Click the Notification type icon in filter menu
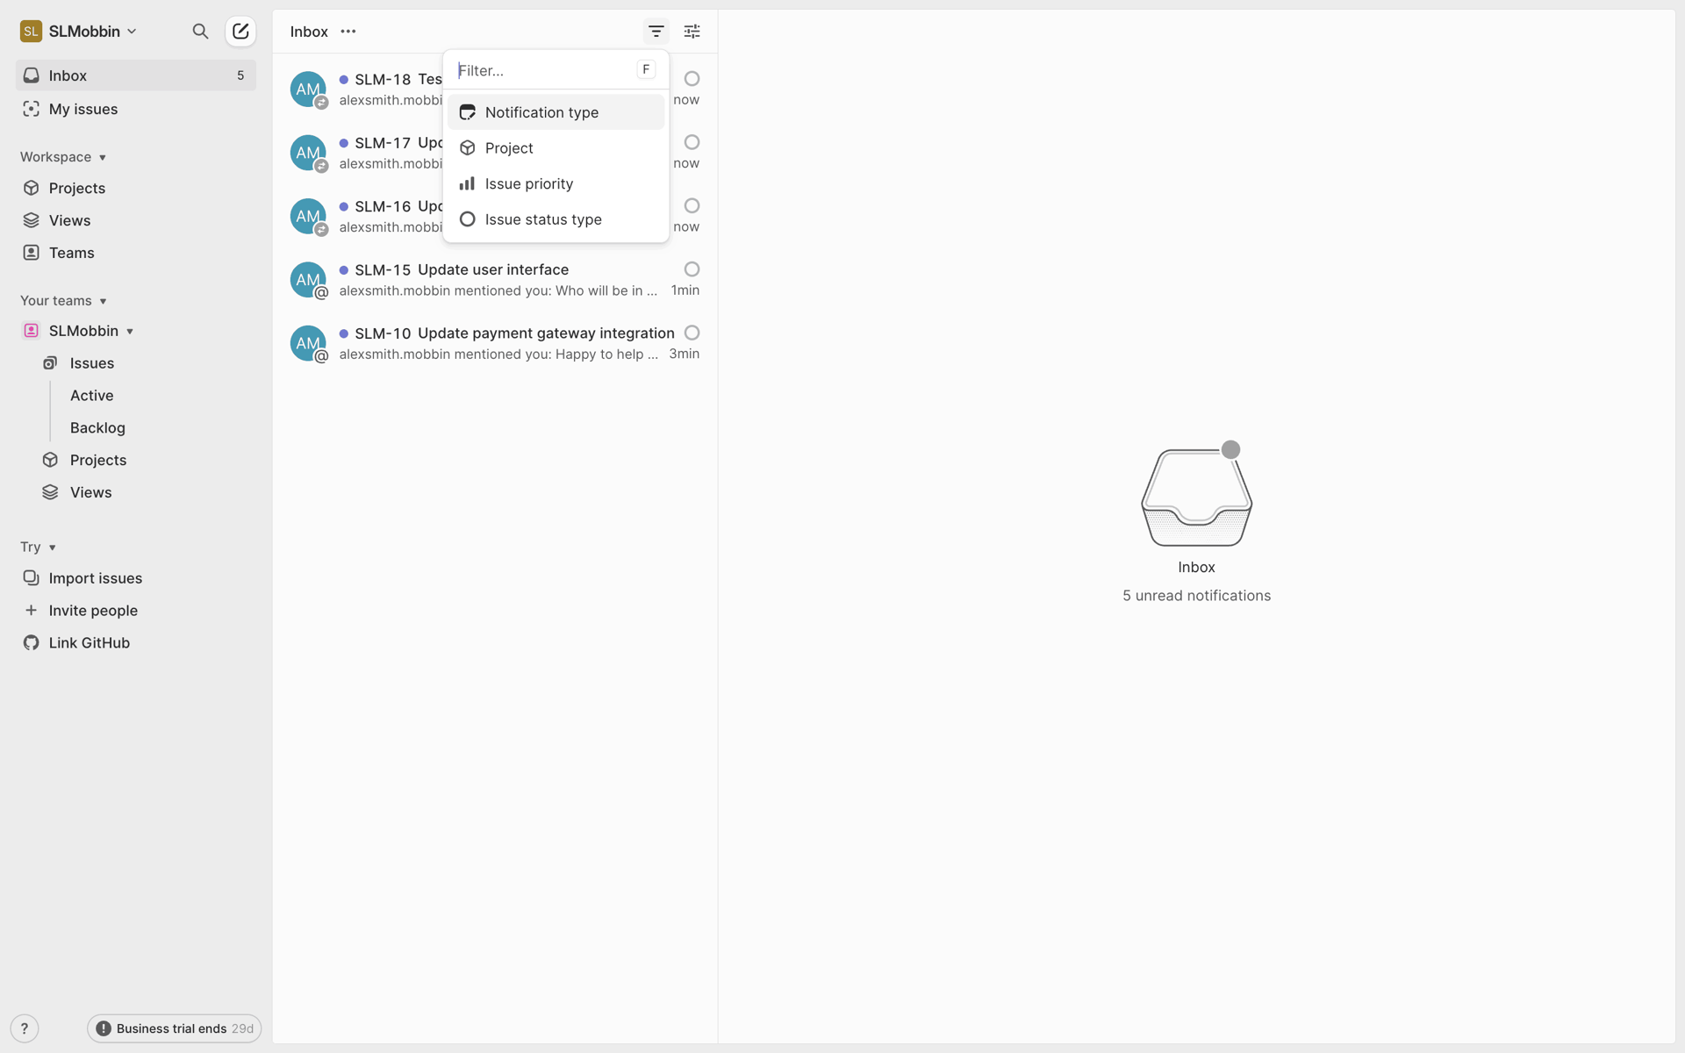This screenshot has width=1685, height=1053. pyautogui.click(x=468, y=112)
